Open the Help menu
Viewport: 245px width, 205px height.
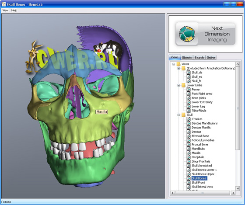click(x=14, y=10)
